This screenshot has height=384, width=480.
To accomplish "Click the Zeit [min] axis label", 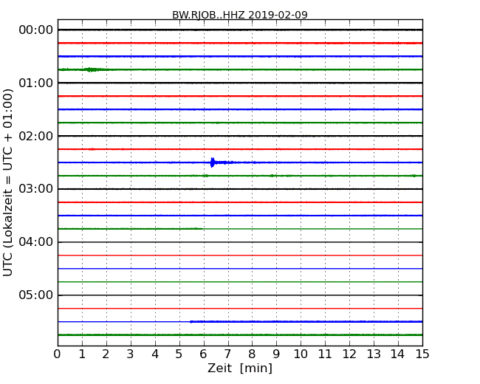I will tap(240, 368).
